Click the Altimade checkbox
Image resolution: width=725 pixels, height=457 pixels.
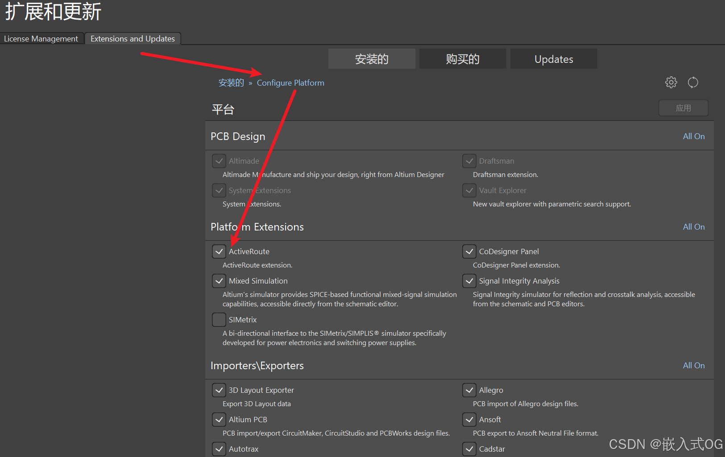(219, 161)
